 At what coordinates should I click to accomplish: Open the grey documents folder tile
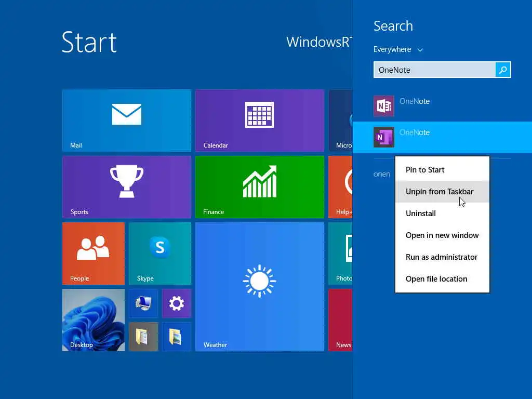[x=143, y=337]
